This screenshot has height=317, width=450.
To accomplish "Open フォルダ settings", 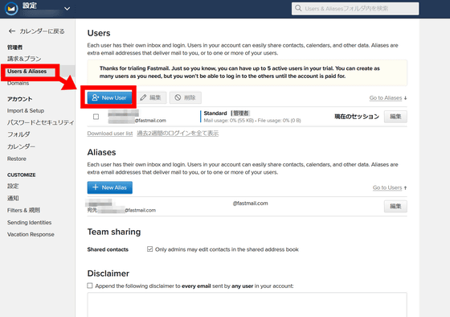I will tap(18, 134).
